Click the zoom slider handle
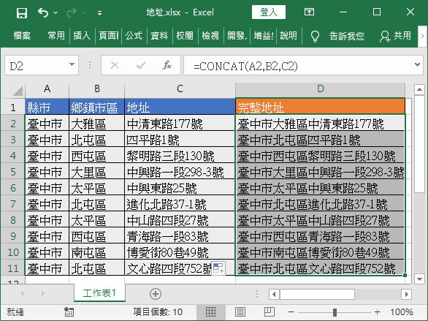 point(335,312)
